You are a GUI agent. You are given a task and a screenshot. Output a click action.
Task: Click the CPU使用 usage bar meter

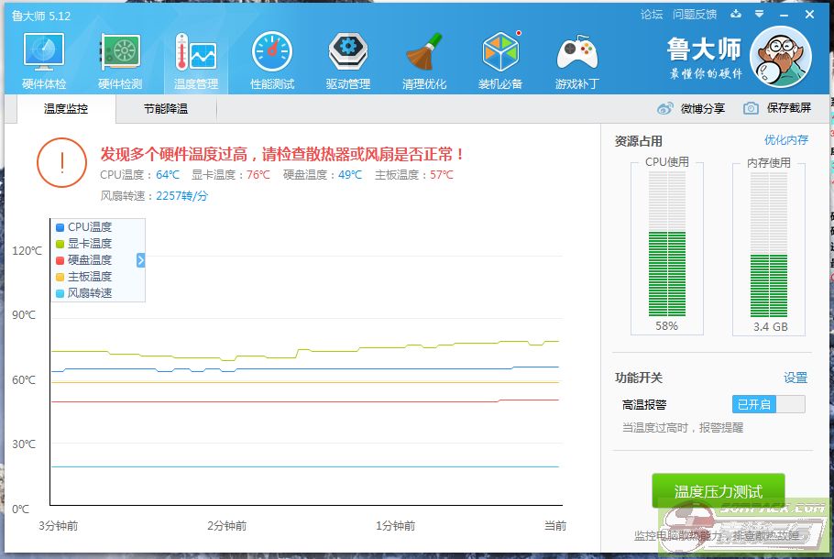coord(667,244)
